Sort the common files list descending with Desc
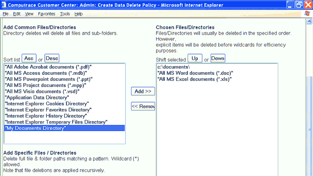 click(52, 59)
